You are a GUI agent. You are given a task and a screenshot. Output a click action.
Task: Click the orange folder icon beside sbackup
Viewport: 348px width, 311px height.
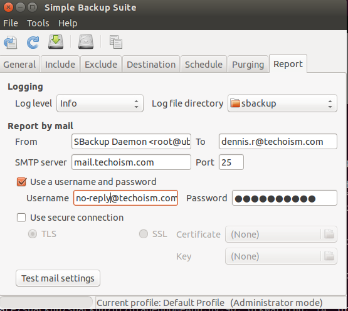(235, 103)
